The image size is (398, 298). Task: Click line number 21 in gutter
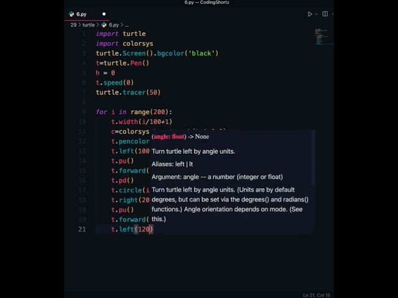click(x=82, y=229)
